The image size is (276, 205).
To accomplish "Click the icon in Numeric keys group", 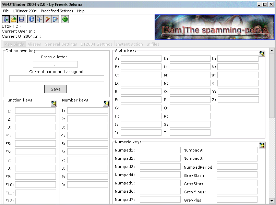I will click(x=262, y=145).
